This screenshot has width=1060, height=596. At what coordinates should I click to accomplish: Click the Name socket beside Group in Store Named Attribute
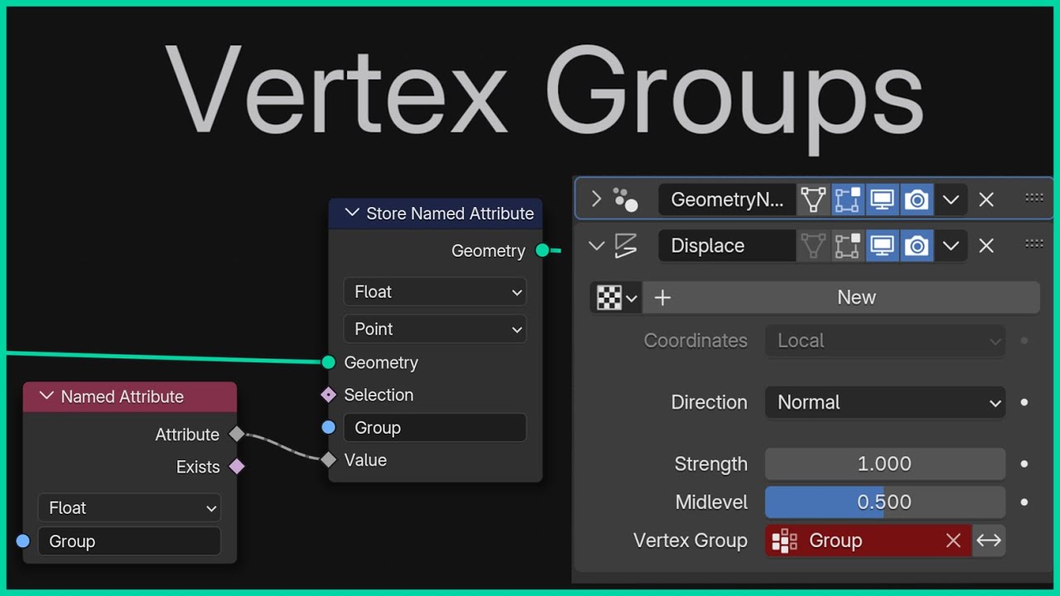tap(329, 427)
